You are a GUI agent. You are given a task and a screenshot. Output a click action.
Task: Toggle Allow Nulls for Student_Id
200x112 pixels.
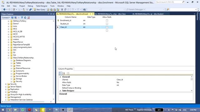tap(107, 24)
